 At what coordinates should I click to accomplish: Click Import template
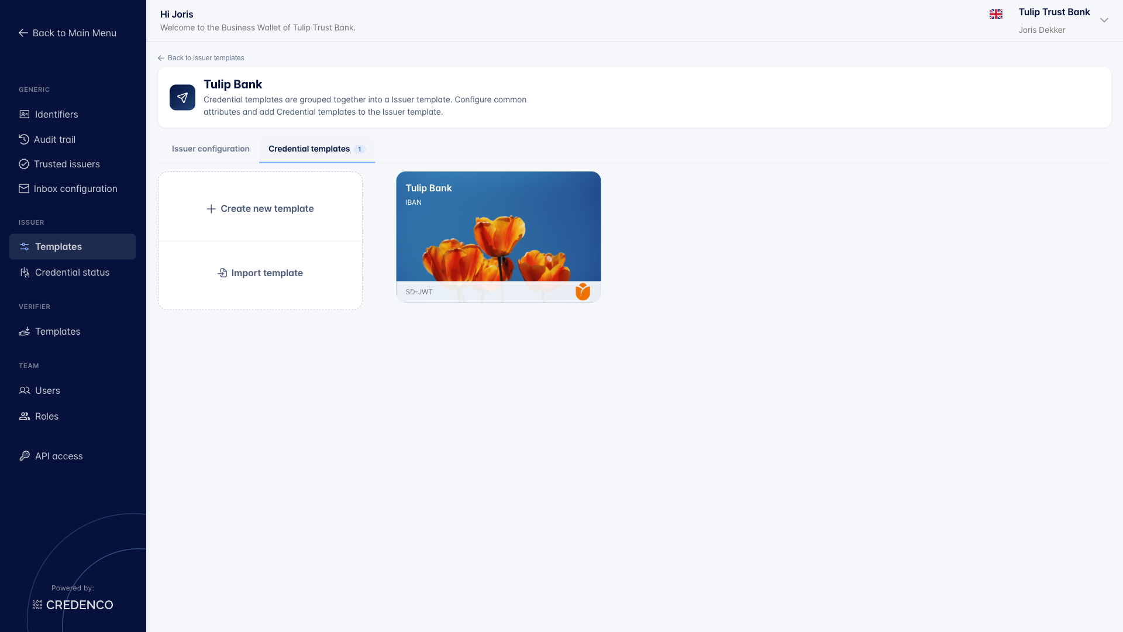click(x=260, y=273)
